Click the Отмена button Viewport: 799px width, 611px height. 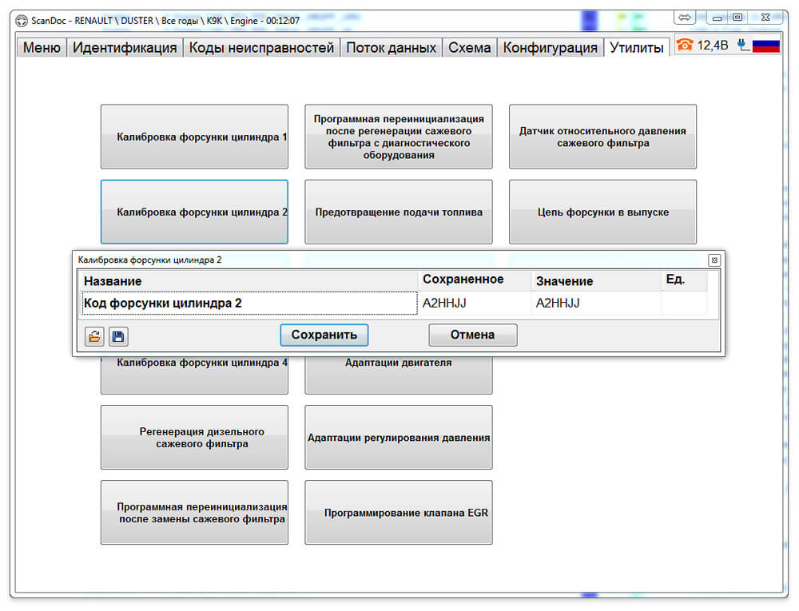pyautogui.click(x=473, y=335)
